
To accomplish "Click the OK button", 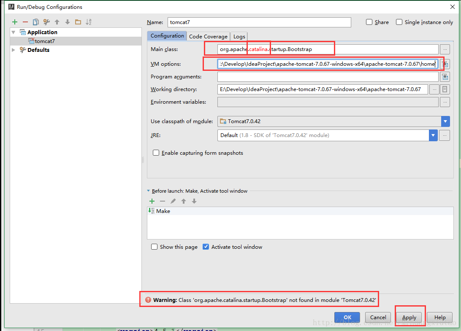I will 347,317.
